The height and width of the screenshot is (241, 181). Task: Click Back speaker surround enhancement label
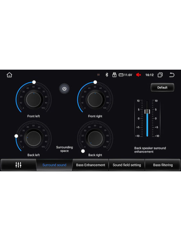coord(150,150)
